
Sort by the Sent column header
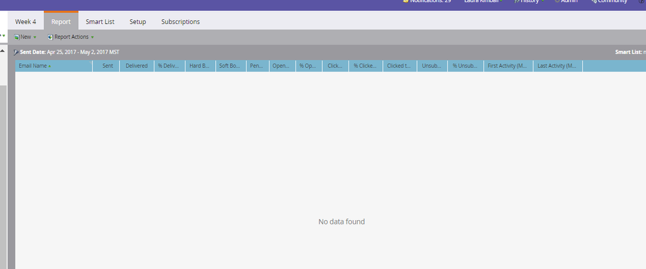[x=106, y=66]
